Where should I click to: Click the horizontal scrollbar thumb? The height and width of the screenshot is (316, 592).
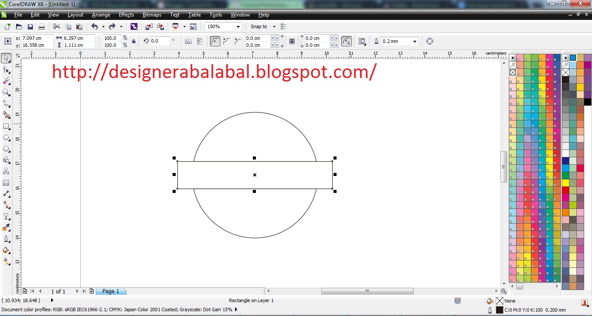point(367,291)
